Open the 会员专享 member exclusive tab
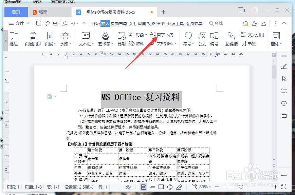 [194, 23]
